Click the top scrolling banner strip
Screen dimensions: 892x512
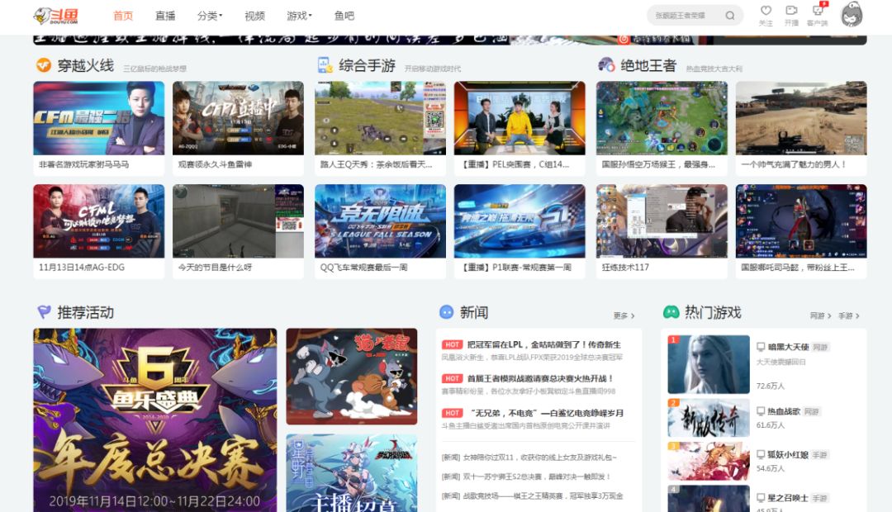pyautogui.click(x=450, y=40)
